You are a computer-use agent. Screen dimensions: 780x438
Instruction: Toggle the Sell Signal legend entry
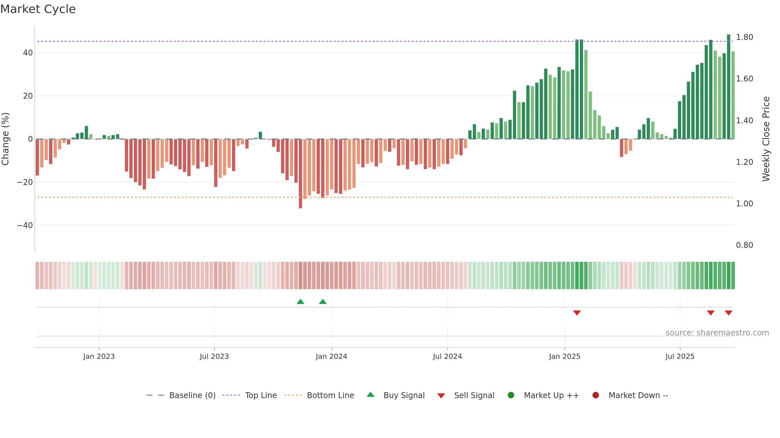tap(466, 395)
